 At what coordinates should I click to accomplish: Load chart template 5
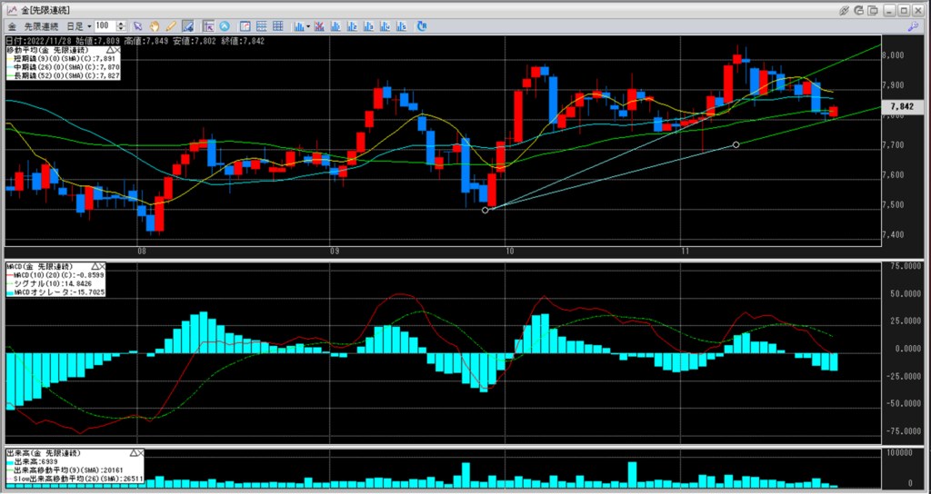pos(402,26)
